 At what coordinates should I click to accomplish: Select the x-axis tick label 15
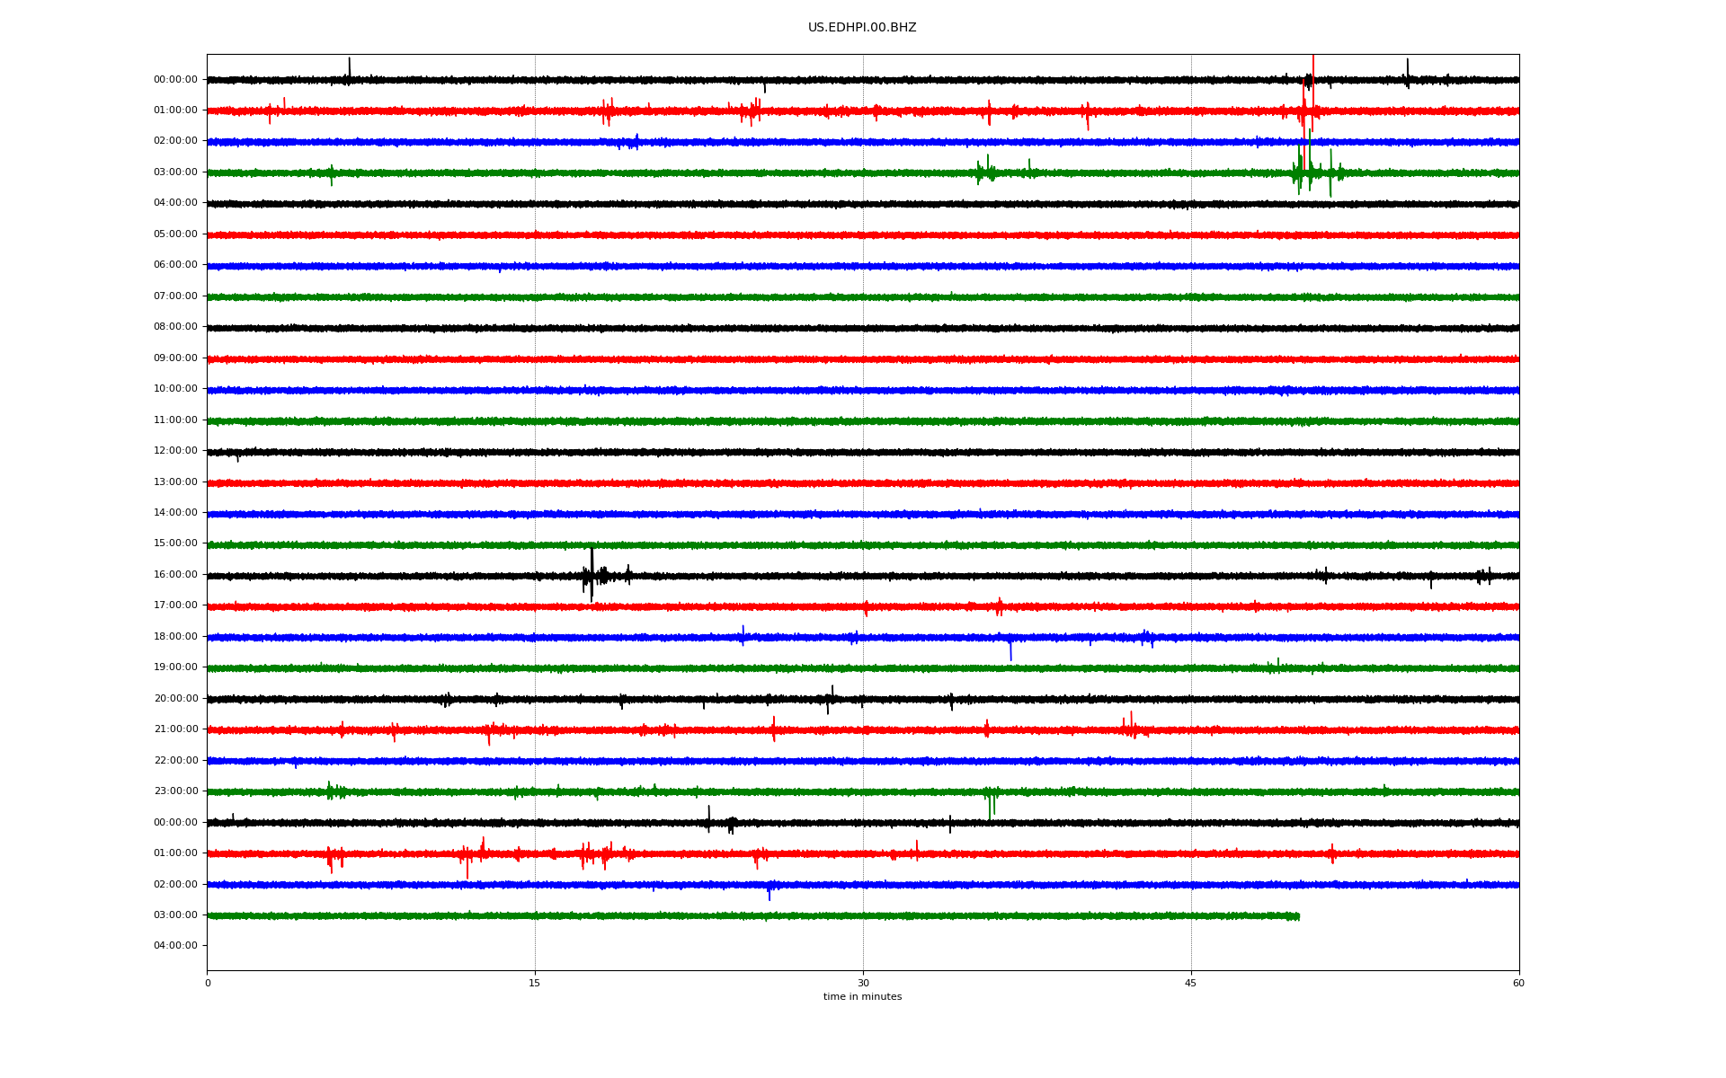(x=535, y=983)
